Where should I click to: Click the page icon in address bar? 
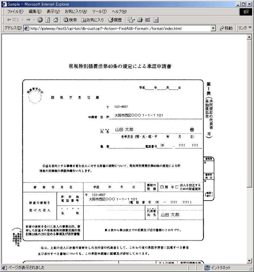point(27,28)
